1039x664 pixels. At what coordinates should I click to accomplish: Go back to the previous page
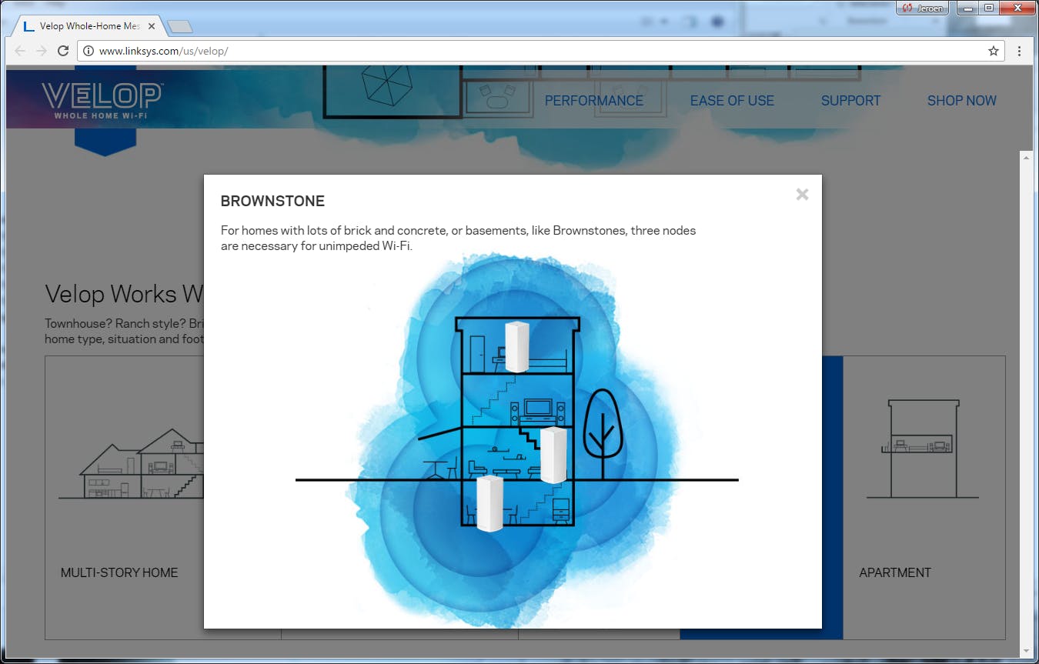[x=20, y=52]
